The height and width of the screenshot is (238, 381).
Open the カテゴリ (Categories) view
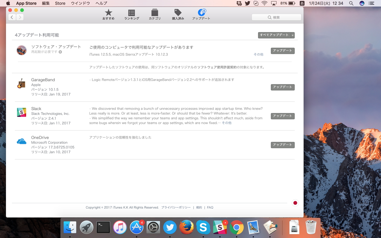click(154, 14)
